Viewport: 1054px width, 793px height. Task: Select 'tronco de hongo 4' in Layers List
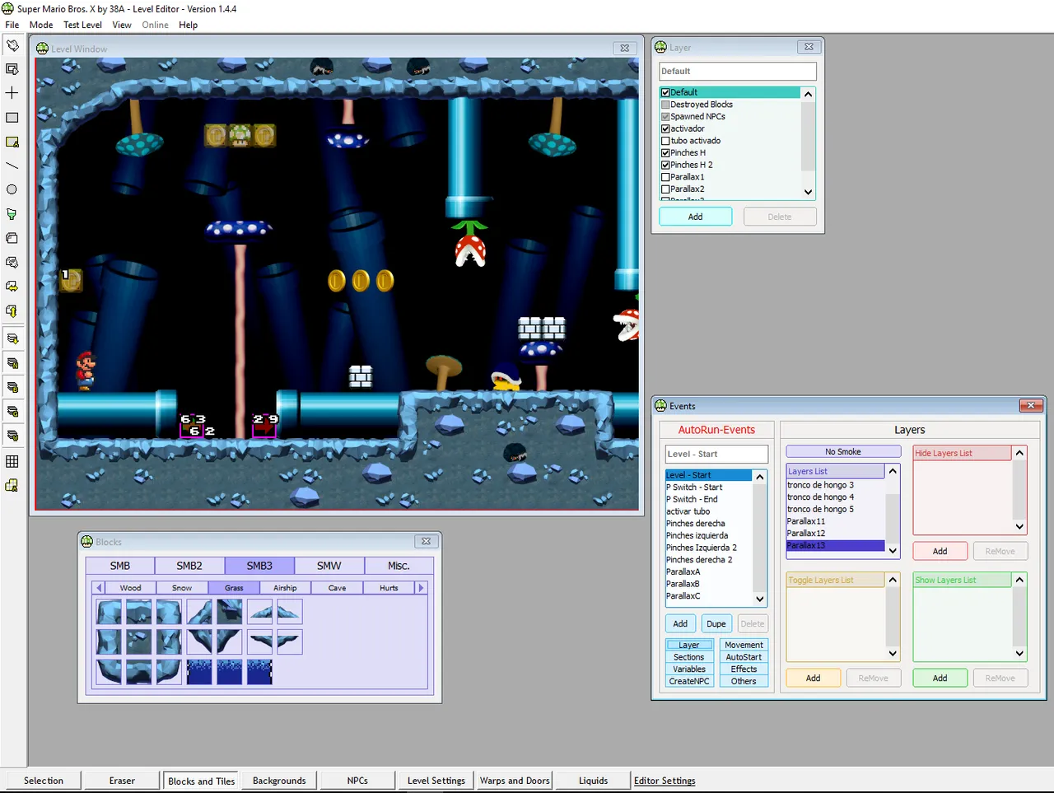click(835, 497)
